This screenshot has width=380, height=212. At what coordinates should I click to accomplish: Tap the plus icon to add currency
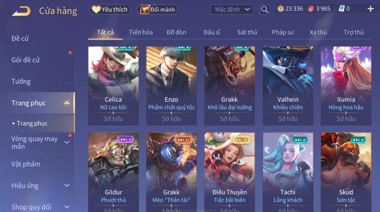(x=370, y=9)
